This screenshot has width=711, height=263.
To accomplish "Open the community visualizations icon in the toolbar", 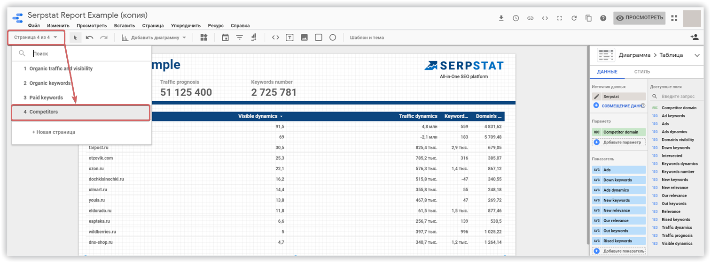I will [x=204, y=38].
